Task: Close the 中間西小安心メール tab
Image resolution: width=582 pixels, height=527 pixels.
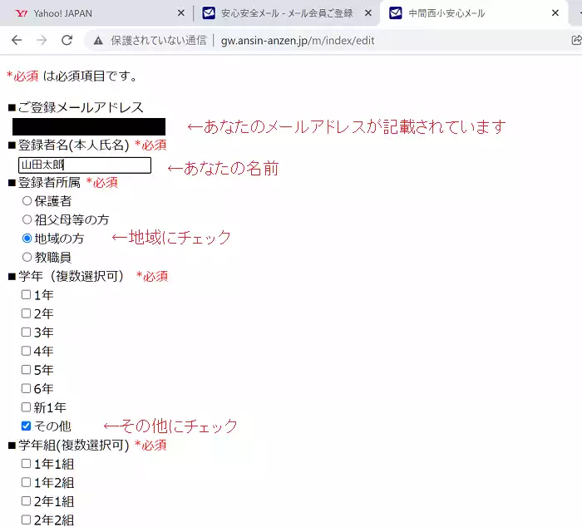Action: [555, 13]
